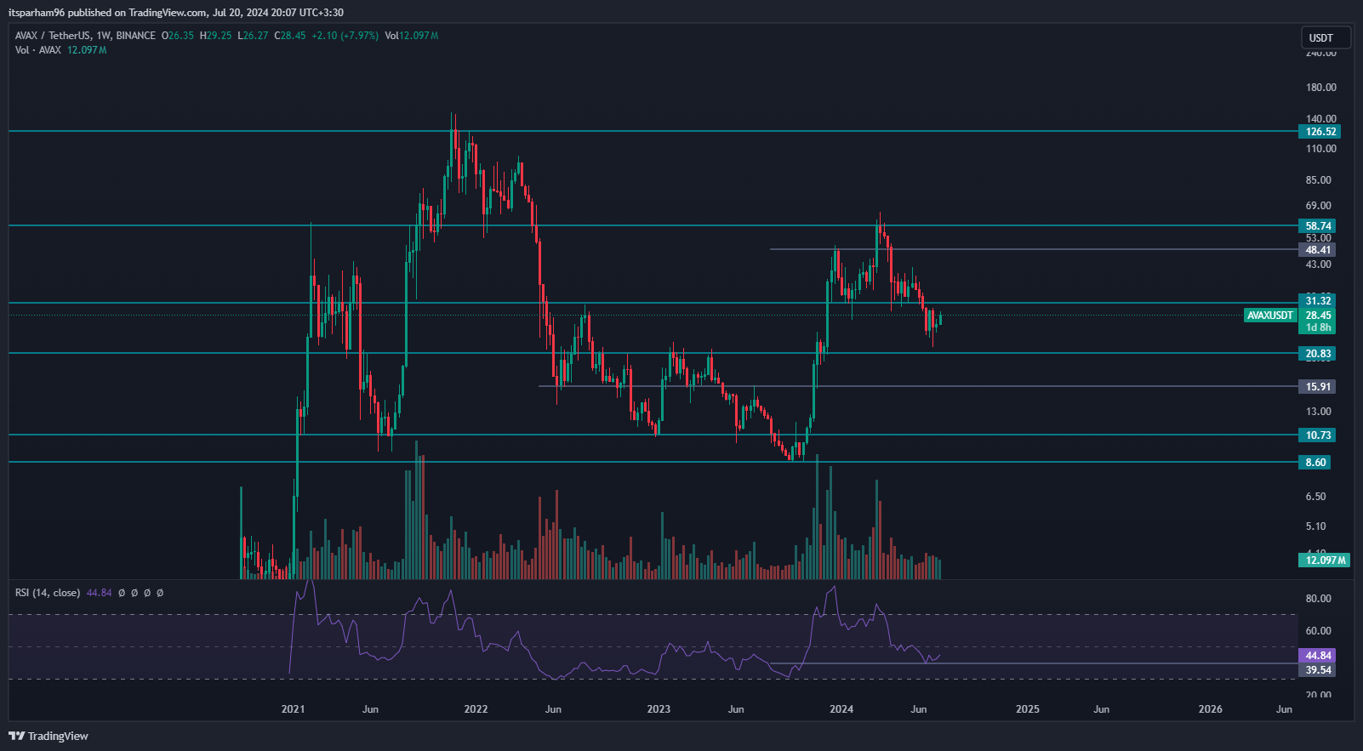Click the 2023 time axis label
Viewport: 1363px width, 751px height.
pyautogui.click(x=659, y=709)
